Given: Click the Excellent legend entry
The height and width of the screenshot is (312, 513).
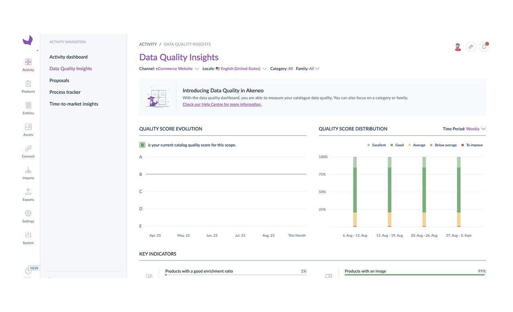Looking at the screenshot, I should pos(377,145).
